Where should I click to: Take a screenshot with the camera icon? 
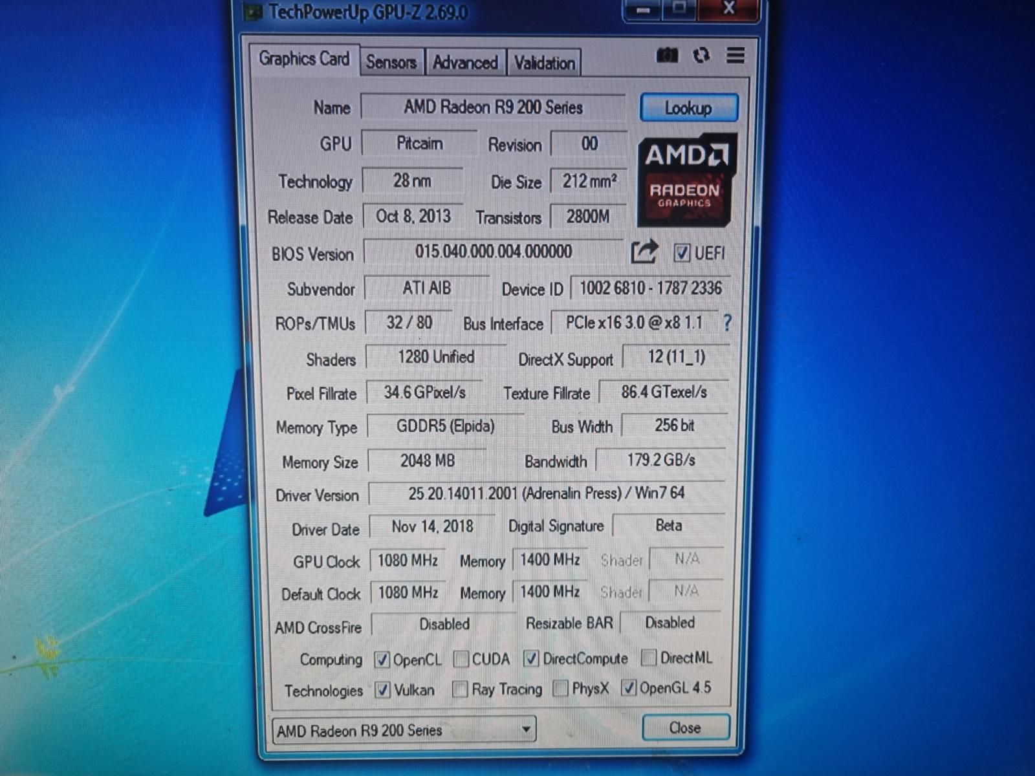pyautogui.click(x=668, y=56)
